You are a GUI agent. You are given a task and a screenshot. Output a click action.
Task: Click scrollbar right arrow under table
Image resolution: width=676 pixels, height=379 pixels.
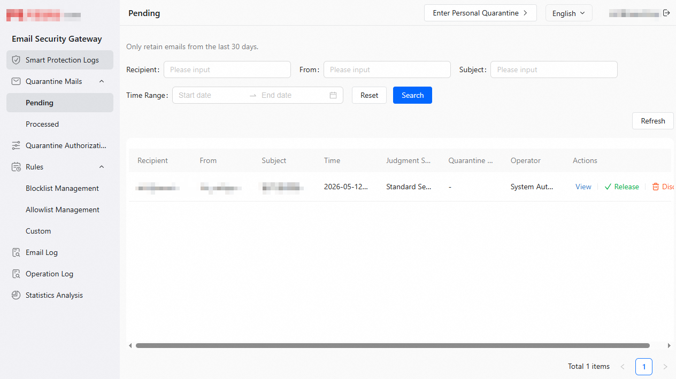pos(669,346)
